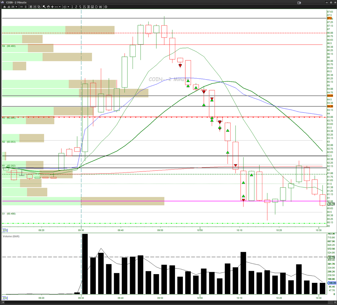Viewport: 337px width, 305px height.
Task: Switch to 15 minute timeframe
Action: tap(84, 7)
